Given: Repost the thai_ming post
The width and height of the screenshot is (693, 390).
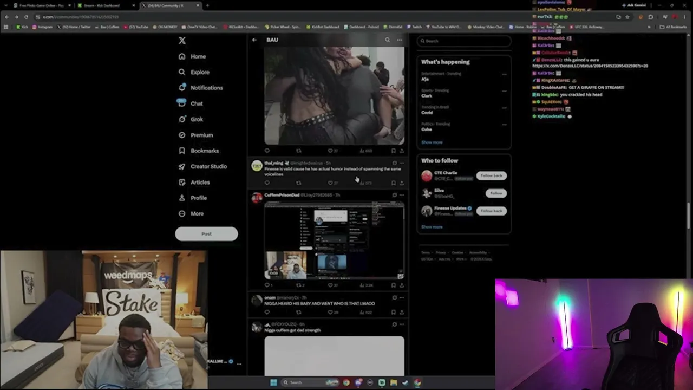Looking at the screenshot, I should coord(298,183).
